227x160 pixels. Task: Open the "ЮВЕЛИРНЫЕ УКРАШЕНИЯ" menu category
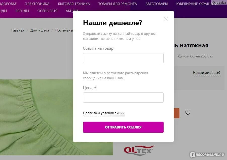198,4
